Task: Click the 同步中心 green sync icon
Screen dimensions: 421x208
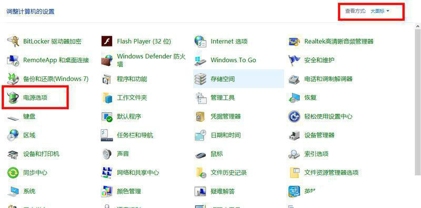Action: click(13, 173)
